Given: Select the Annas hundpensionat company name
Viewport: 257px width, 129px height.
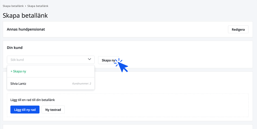Looking at the screenshot, I should tap(26, 29).
